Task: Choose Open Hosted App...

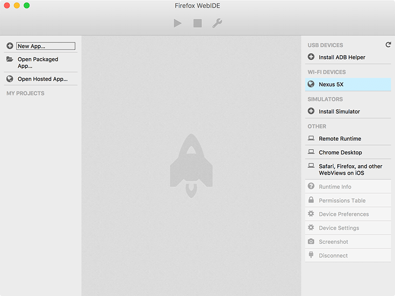Action: pos(42,79)
